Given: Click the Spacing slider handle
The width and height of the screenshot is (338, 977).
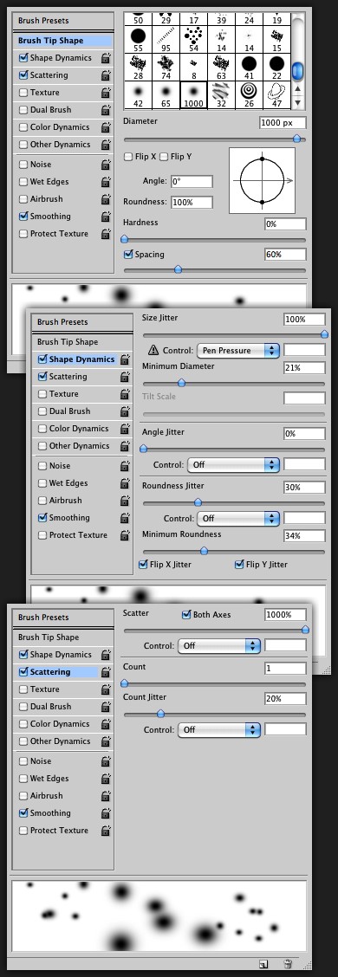Looking at the screenshot, I should coord(179,269).
